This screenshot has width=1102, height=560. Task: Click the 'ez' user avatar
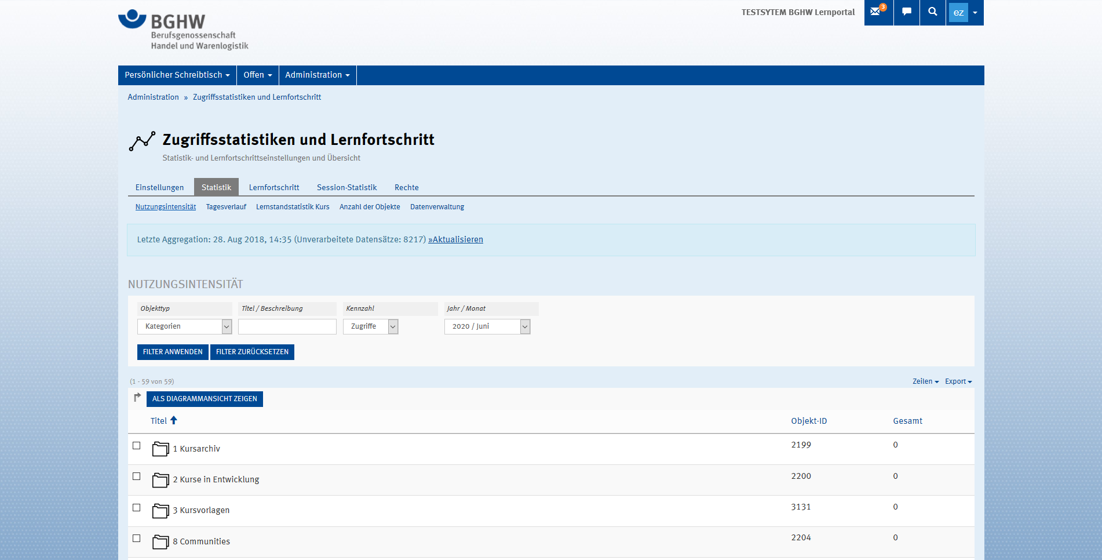[958, 13]
